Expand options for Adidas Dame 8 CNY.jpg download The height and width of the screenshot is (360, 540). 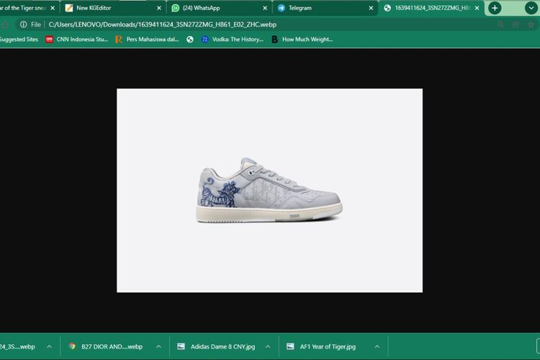[266, 346]
